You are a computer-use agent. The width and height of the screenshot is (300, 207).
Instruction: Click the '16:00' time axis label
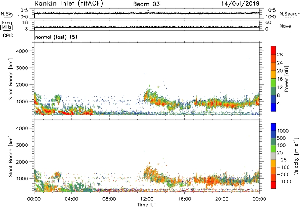pos(184,199)
